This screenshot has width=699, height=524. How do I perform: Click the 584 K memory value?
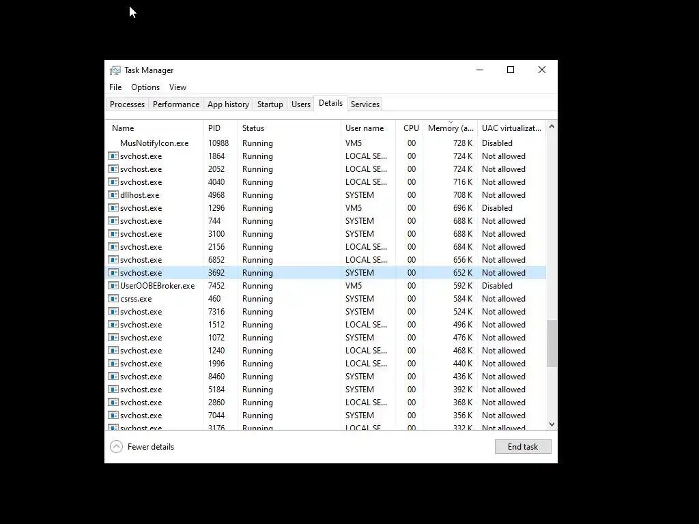[463, 299]
